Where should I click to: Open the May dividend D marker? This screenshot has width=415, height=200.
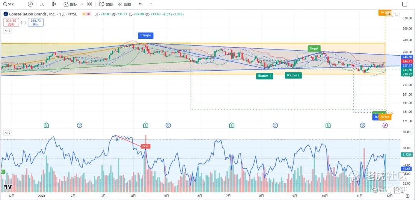coord(168,125)
